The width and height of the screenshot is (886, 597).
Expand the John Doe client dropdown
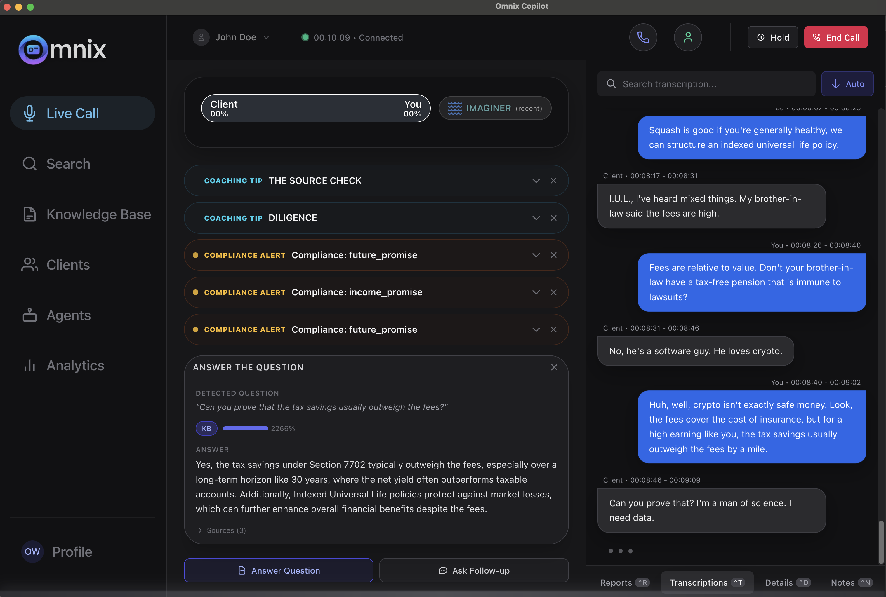pyautogui.click(x=266, y=37)
